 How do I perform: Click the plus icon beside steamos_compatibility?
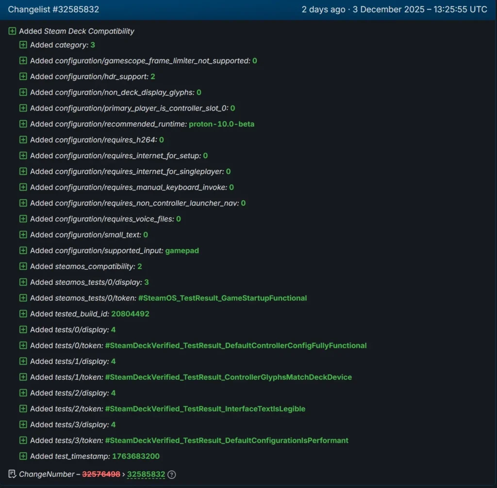pyautogui.click(x=23, y=266)
